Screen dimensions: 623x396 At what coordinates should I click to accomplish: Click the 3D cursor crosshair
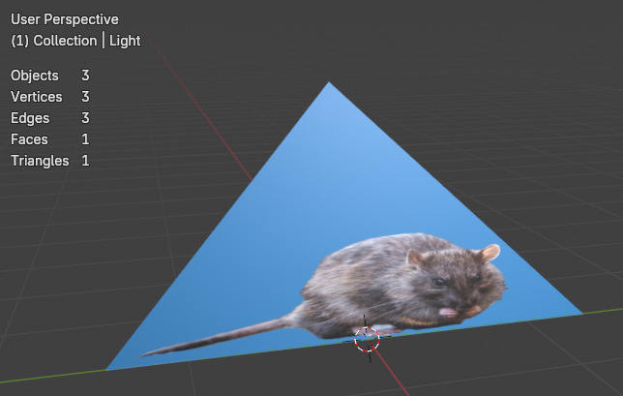pyautogui.click(x=366, y=337)
